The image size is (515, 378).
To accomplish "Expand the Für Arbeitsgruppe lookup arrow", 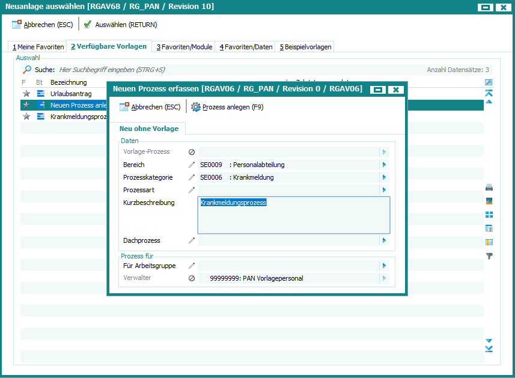I will coord(384,266).
